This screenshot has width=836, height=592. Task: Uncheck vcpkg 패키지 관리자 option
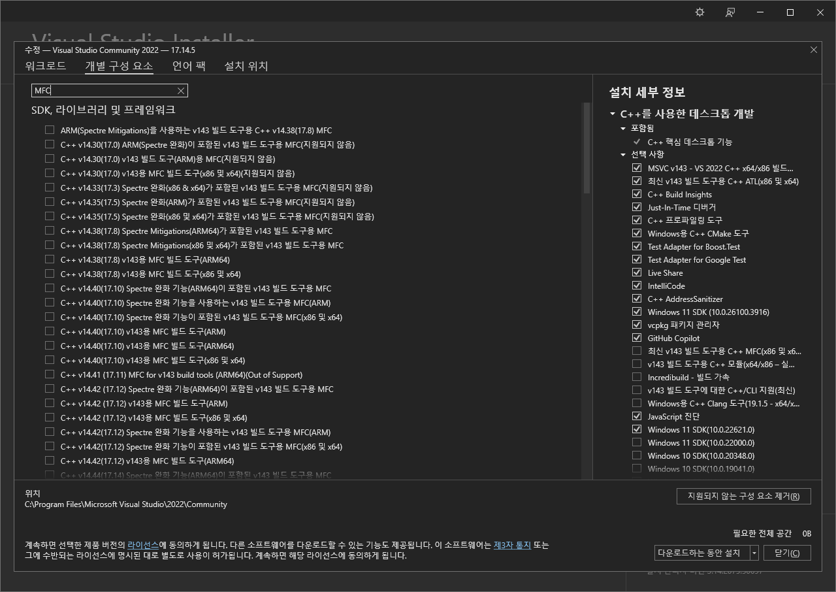[x=637, y=325]
